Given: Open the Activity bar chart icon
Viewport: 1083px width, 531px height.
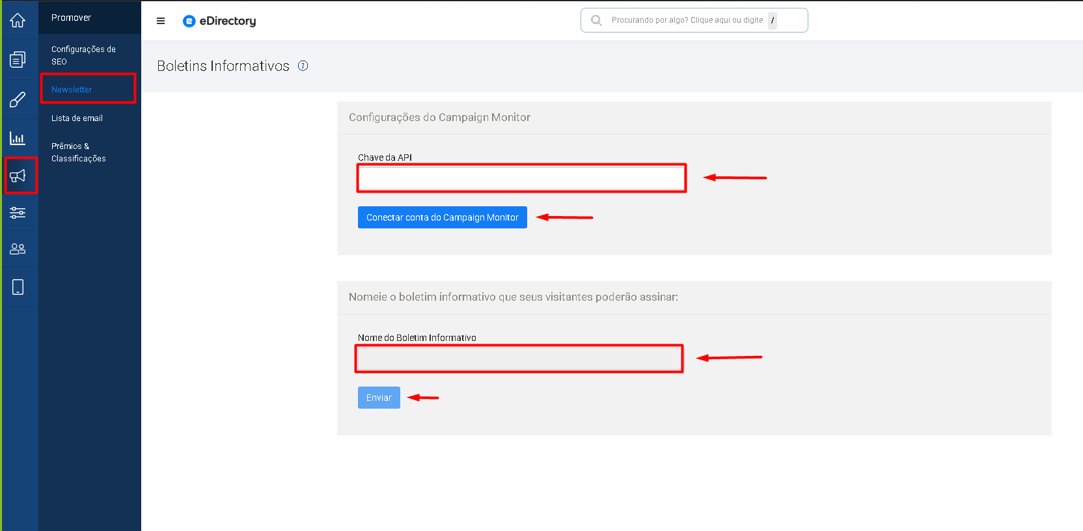Looking at the screenshot, I should click(18, 138).
